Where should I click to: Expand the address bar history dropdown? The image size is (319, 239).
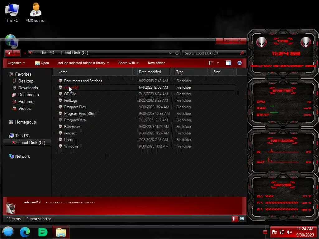pyautogui.click(x=170, y=53)
